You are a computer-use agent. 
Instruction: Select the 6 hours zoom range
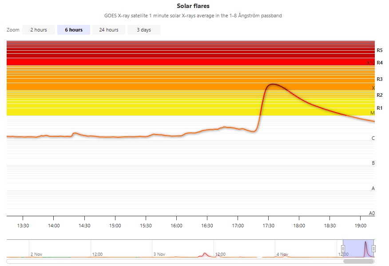click(73, 30)
